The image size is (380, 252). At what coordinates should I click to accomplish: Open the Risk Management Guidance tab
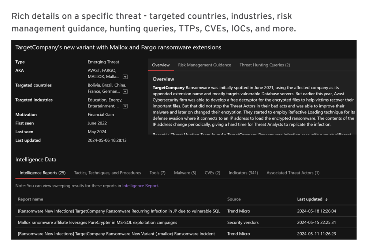[x=205, y=65]
